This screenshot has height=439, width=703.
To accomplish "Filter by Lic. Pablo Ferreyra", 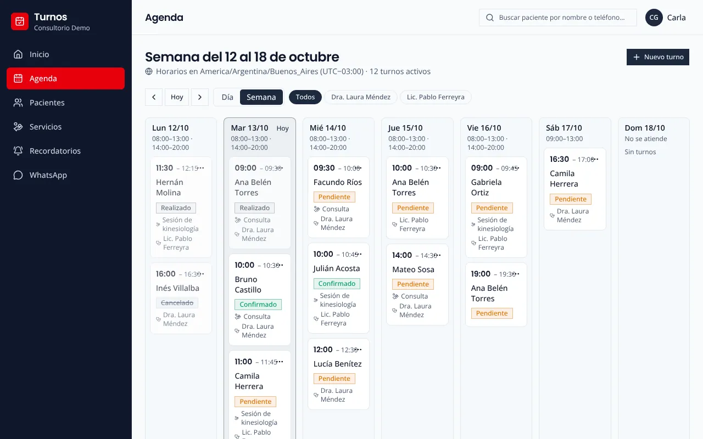I will click(x=436, y=97).
